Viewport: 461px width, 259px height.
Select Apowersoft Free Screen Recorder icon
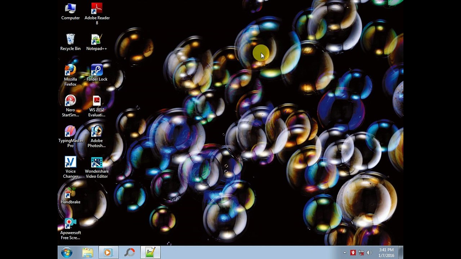coord(70,228)
